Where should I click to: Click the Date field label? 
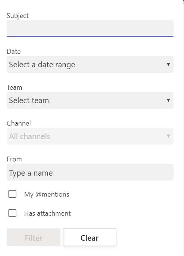14,52
